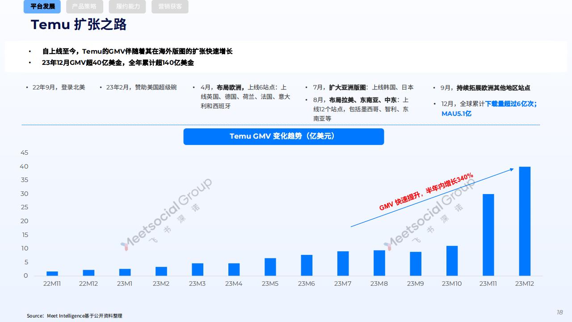Click the Temu GMV 变化趋势 chart title
The height and width of the screenshot is (322, 572).
pyautogui.click(x=283, y=136)
